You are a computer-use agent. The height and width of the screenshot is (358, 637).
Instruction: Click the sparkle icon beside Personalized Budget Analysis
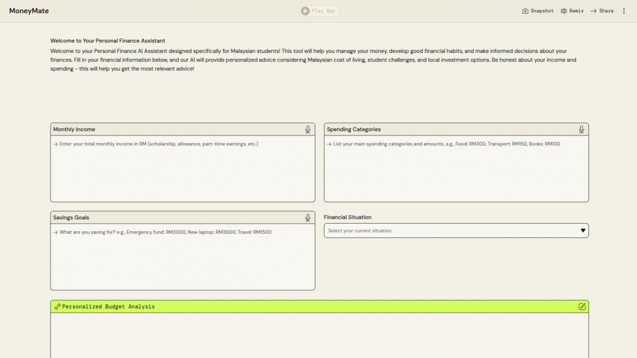tap(57, 306)
